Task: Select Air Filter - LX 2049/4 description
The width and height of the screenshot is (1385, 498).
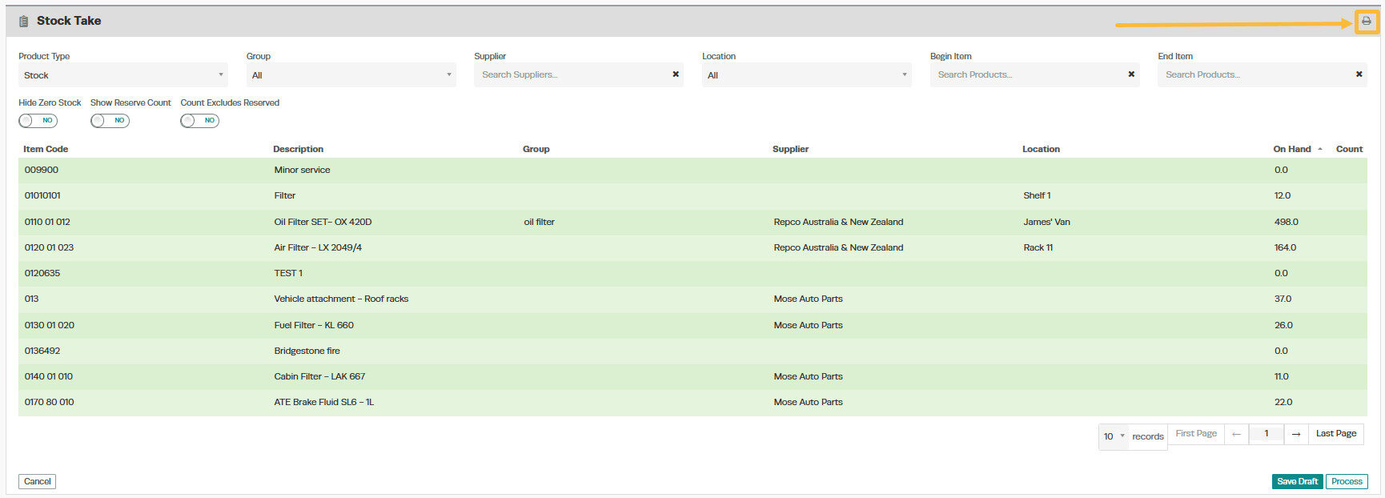Action: [318, 247]
